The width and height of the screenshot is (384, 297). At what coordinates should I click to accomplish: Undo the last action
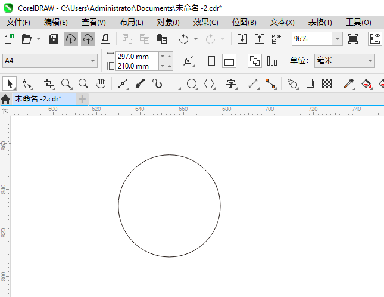(184, 39)
